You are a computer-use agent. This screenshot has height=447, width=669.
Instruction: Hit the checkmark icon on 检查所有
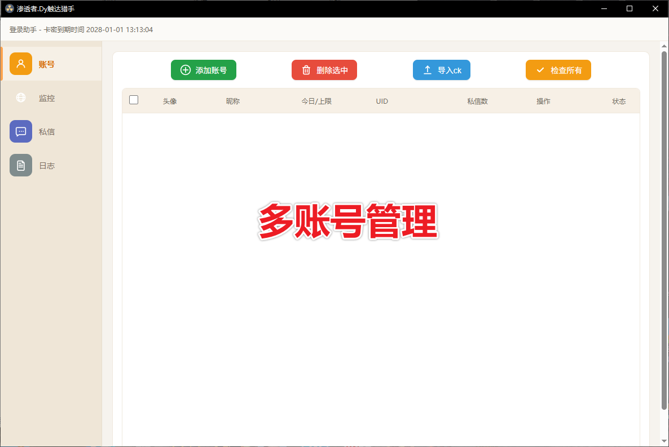coord(540,70)
